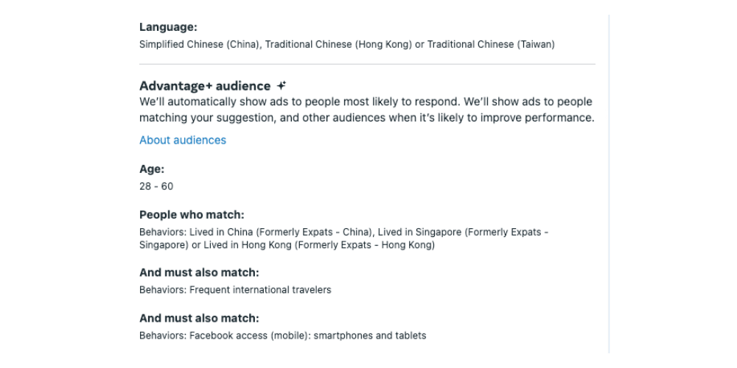Image resolution: width=737 pixels, height=368 pixels.
Task: Click the vertical panel border line
Action: [609, 184]
